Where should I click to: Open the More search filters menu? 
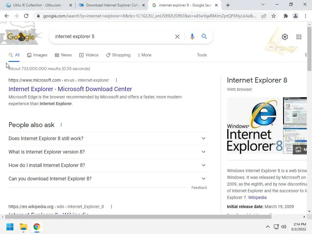click(144, 55)
